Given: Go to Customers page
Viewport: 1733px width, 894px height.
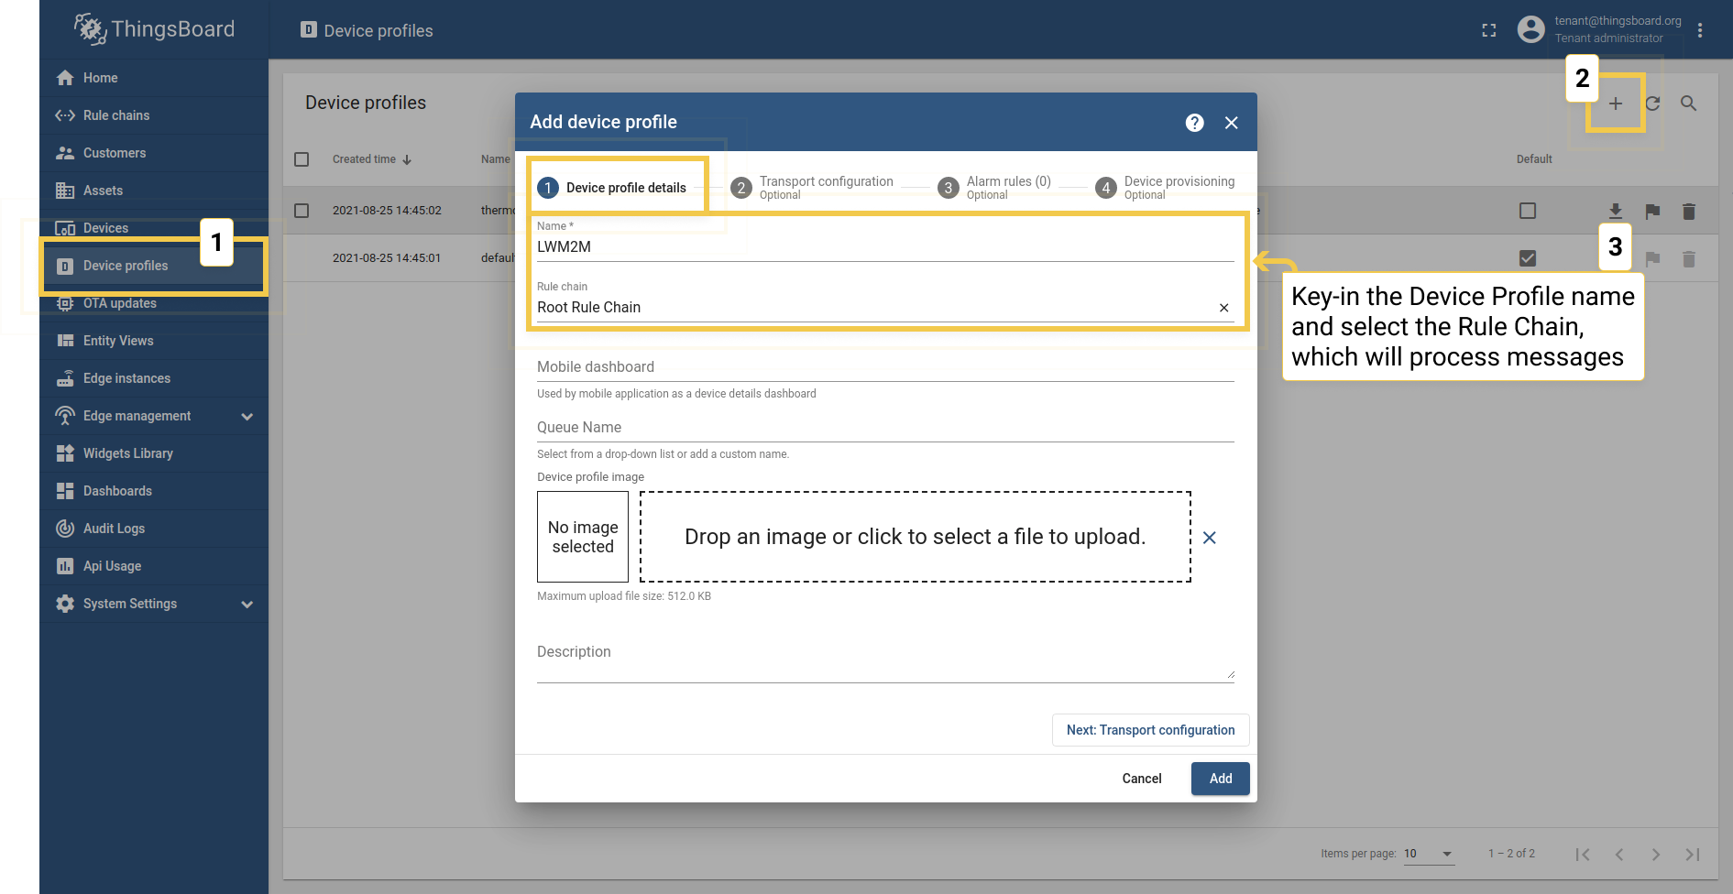Looking at the screenshot, I should [x=154, y=153].
